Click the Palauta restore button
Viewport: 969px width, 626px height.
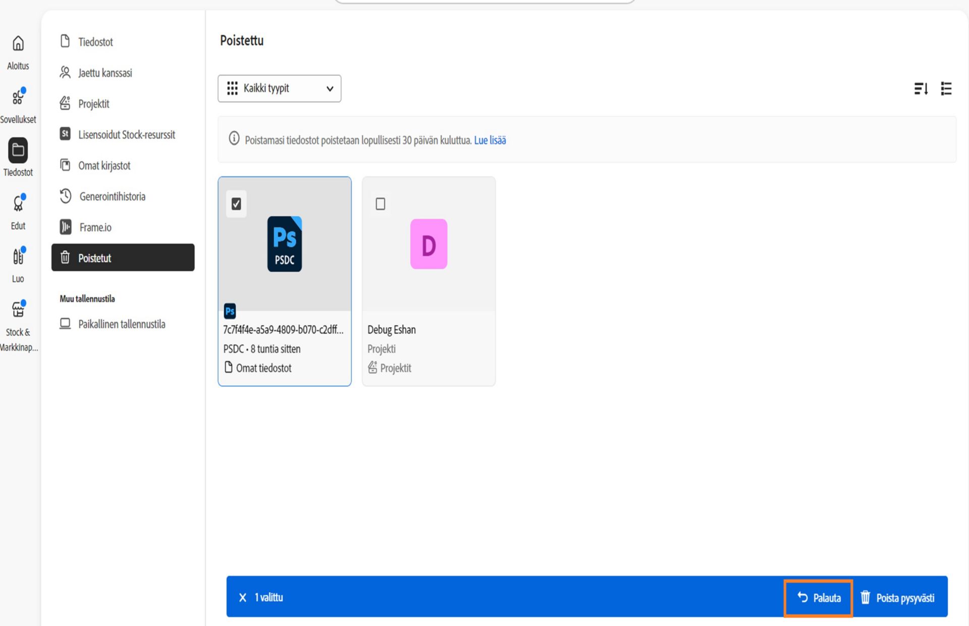[x=819, y=598]
